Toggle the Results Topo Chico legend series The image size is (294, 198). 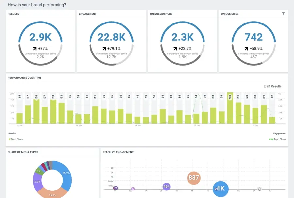15,139
